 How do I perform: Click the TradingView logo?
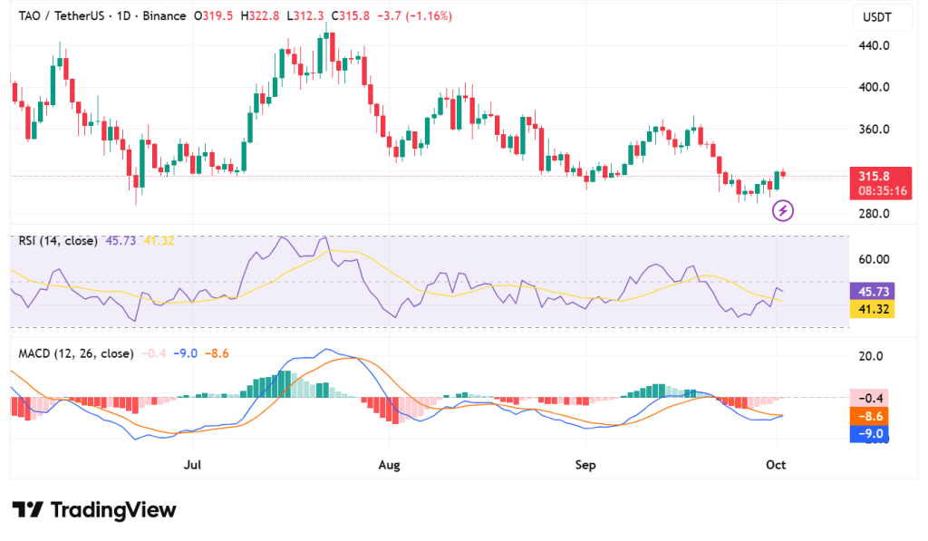[x=94, y=509]
